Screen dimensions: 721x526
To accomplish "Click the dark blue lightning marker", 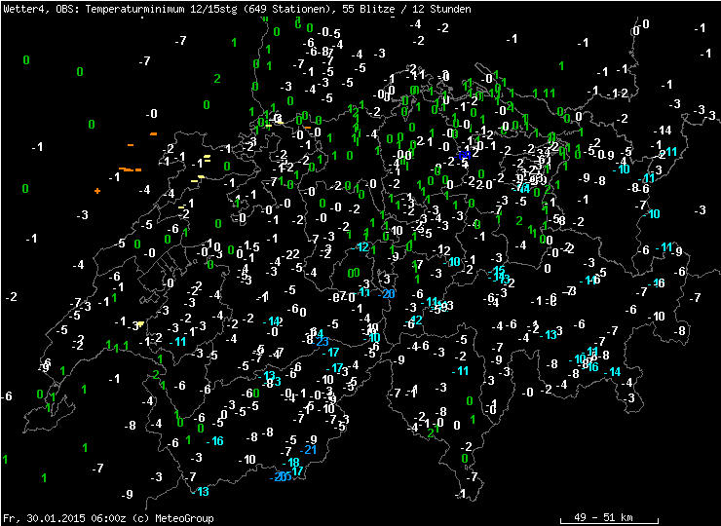I will pyautogui.click(x=465, y=155).
